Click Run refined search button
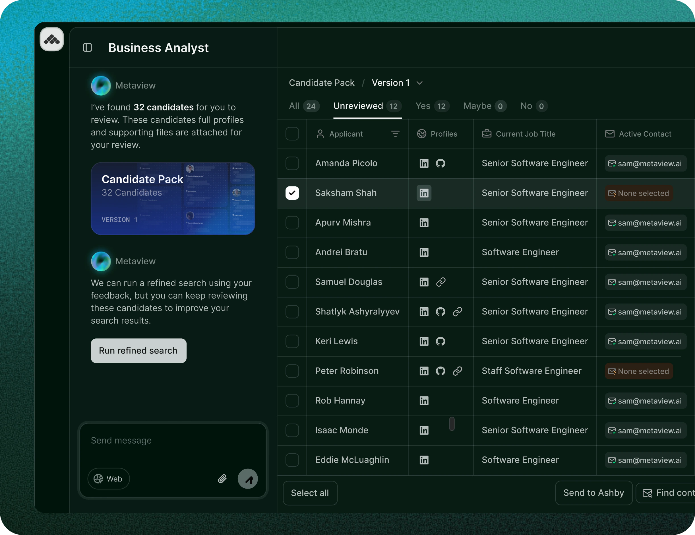Viewport: 695px width, 535px height. (x=138, y=351)
